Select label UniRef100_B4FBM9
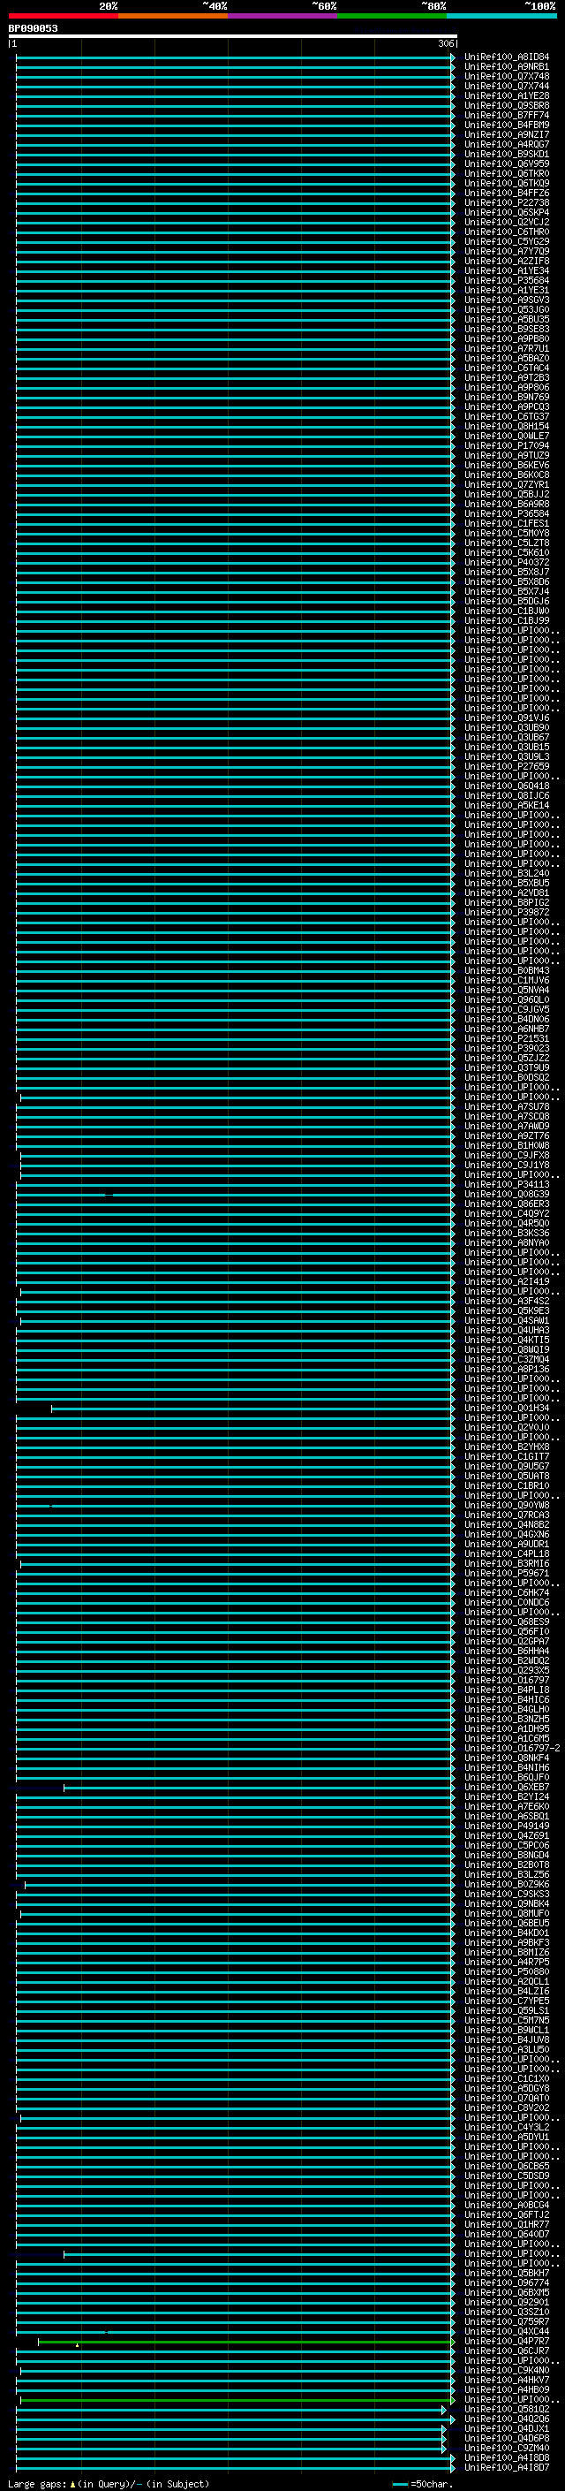This screenshot has width=565, height=2491. point(507,125)
